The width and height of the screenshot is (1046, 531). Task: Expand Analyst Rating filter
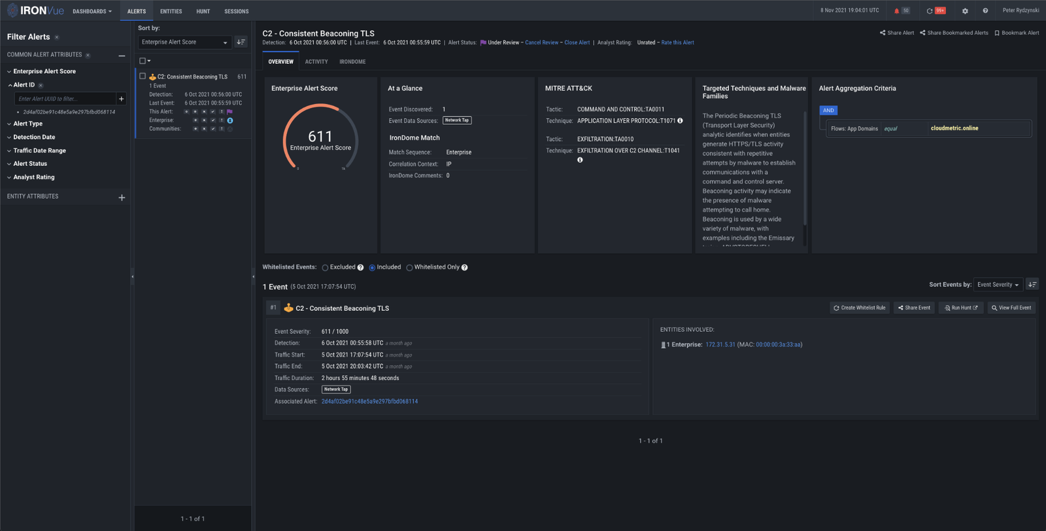[31, 177]
